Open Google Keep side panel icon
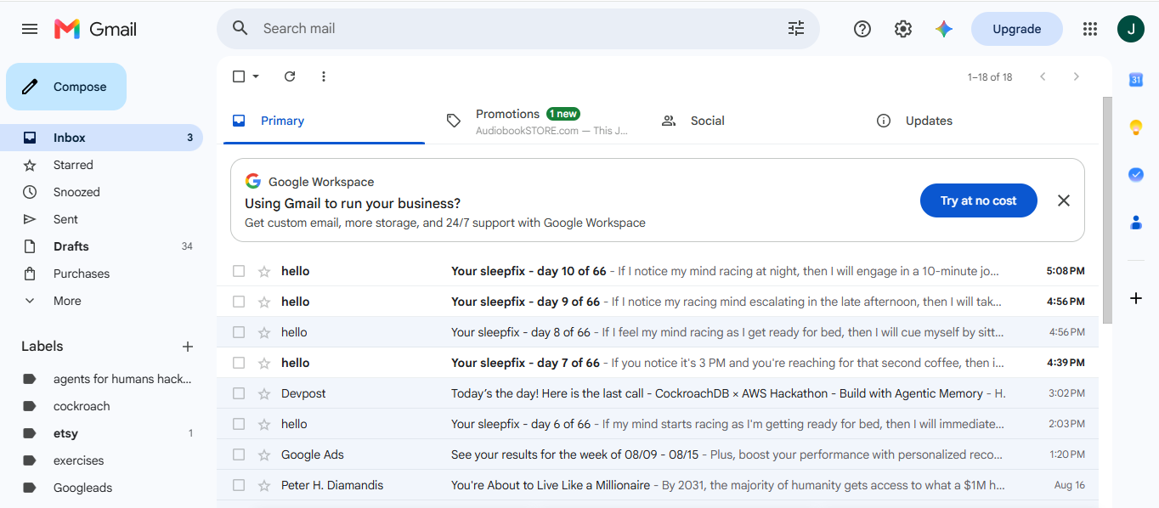The image size is (1159, 508). coord(1136,127)
